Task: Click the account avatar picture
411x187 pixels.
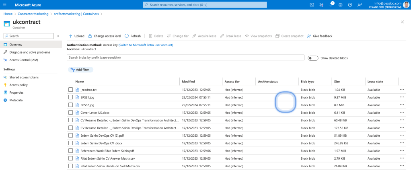Action: click(x=406, y=5)
